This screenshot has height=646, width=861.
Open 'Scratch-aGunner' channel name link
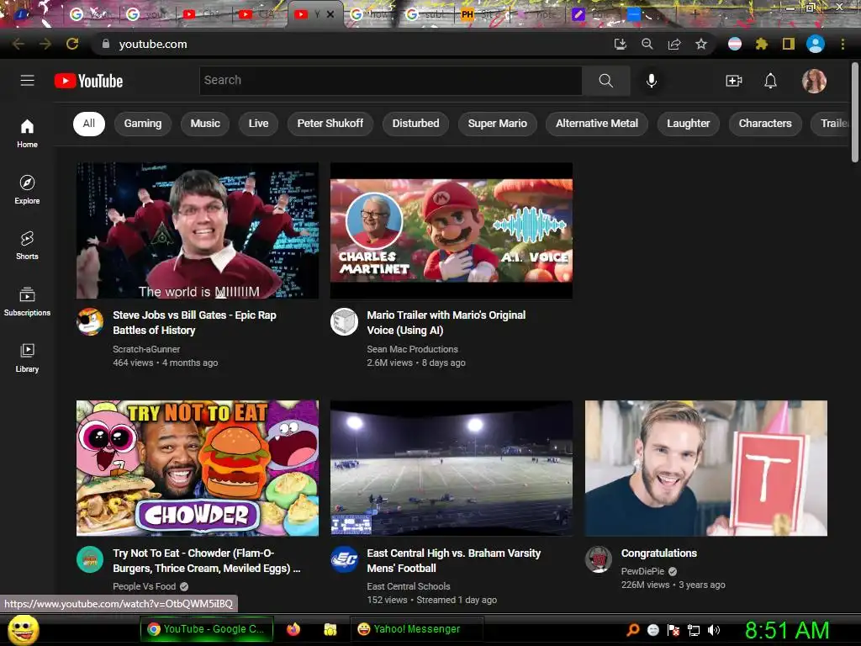click(146, 349)
